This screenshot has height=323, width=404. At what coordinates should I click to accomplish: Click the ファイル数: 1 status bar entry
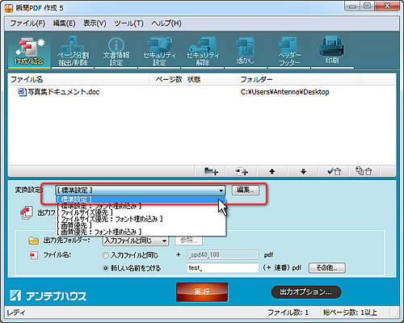[x=288, y=313]
